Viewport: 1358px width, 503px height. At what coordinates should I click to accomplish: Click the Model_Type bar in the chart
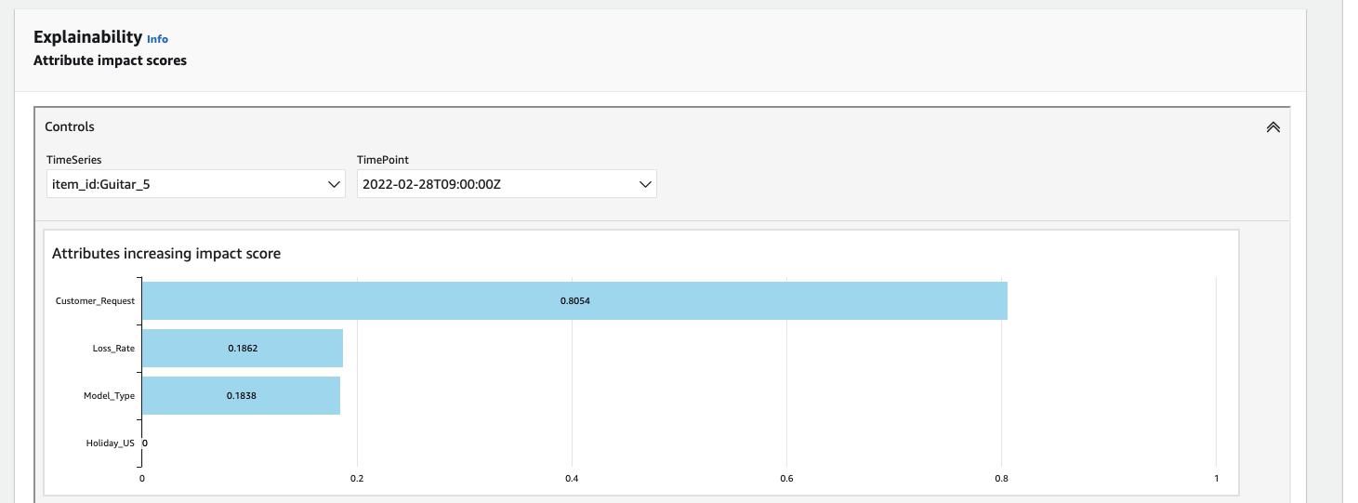241,395
